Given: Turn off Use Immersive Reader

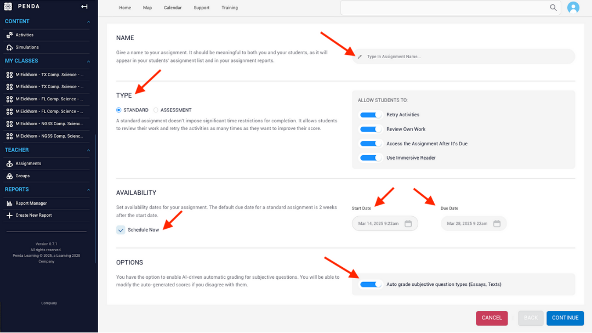Looking at the screenshot, I should 370,157.
